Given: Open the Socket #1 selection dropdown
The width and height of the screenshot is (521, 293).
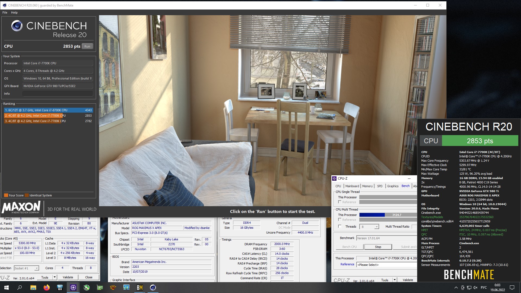Looking at the screenshot, I should [x=26, y=268].
